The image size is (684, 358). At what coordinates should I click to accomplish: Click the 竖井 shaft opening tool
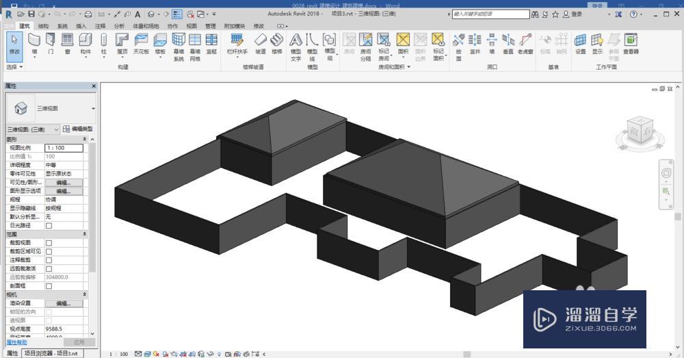point(475,44)
